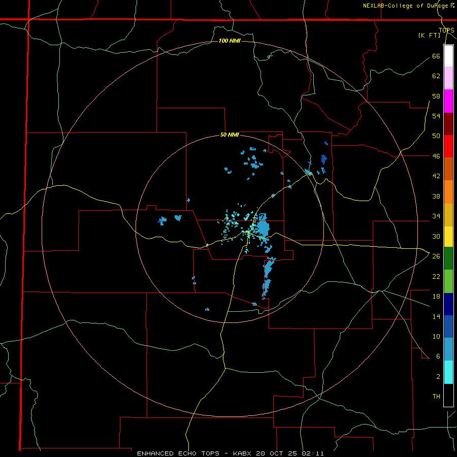Click the navy swatch between 18 and 14
This screenshot has height=457, width=457.
pyautogui.click(x=448, y=304)
